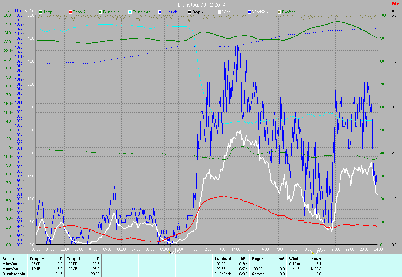This screenshot has height=277, width=402.
Task: Click the date title Dienstag, 09.12.2014
Action: point(202,5)
